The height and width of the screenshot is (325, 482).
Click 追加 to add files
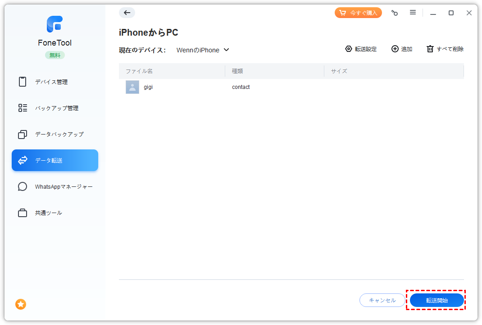(x=402, y=49)
